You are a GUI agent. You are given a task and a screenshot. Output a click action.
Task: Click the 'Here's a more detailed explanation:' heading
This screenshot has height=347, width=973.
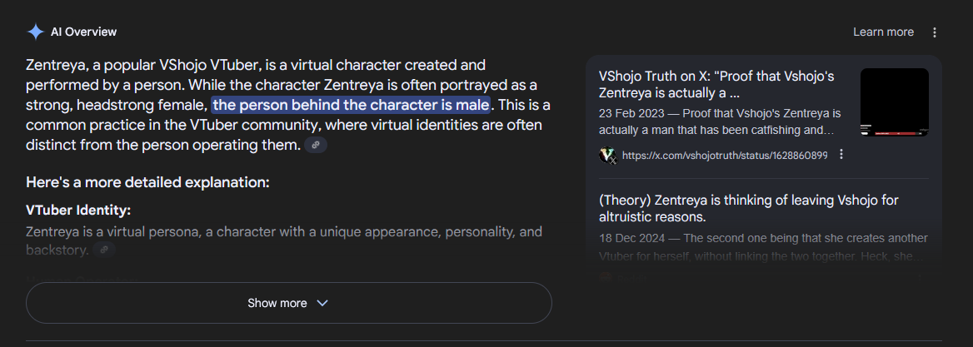coord(147,182)
